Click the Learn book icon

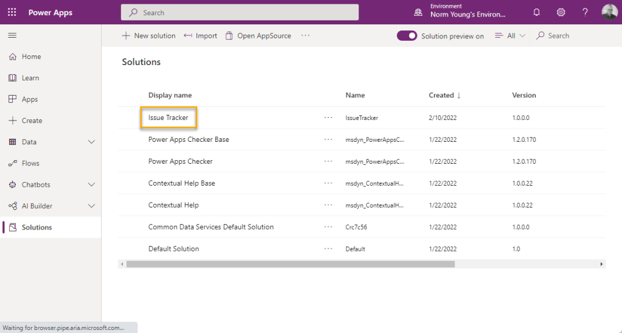click(13, 78)
